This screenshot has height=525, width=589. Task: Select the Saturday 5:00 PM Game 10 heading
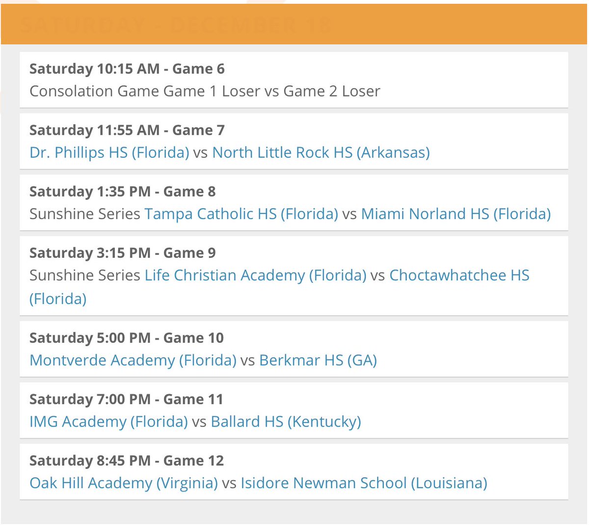pos(127,338)
